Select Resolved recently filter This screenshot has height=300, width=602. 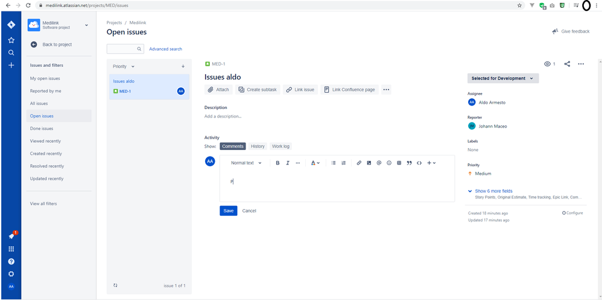pyautogui.click(x=59, y=166)
